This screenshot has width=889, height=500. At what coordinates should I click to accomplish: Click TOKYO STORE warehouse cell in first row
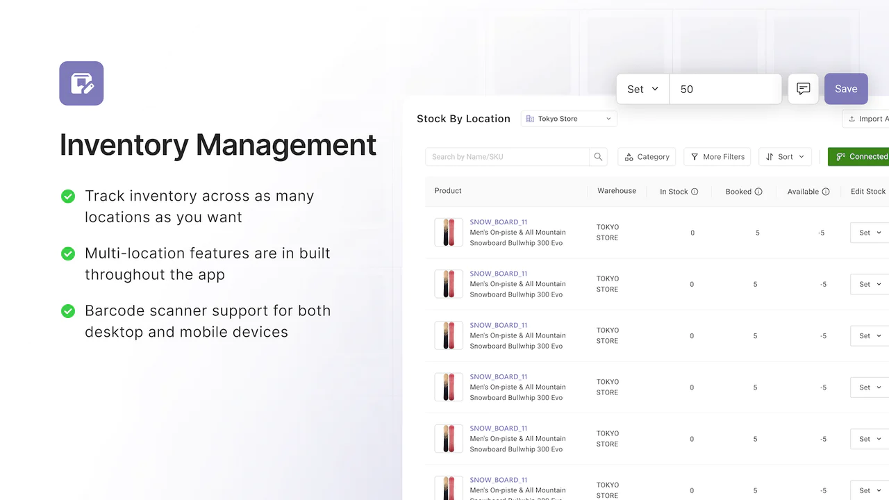(608, 233)
